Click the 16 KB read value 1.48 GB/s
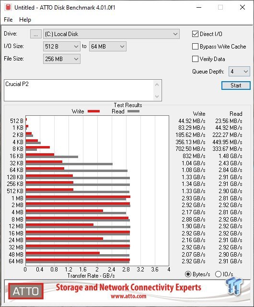Screen dimensions: 254x307 [231, 156]
